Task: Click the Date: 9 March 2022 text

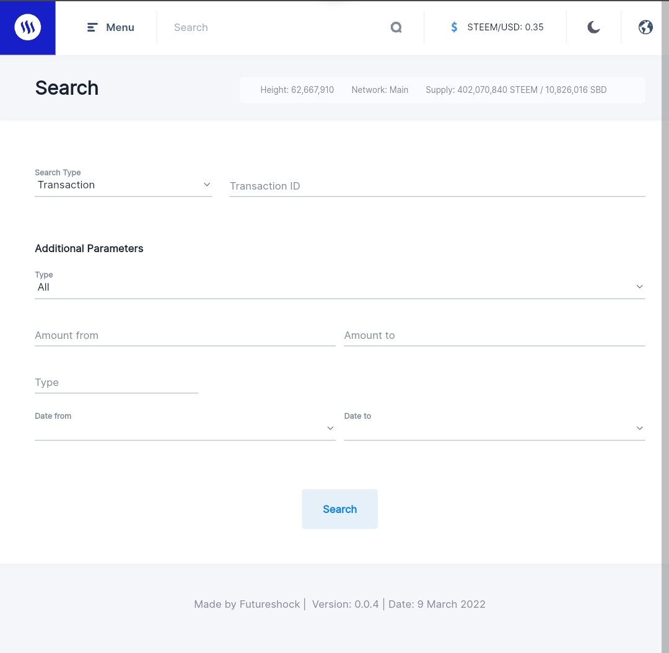Action: coord(437,604)
